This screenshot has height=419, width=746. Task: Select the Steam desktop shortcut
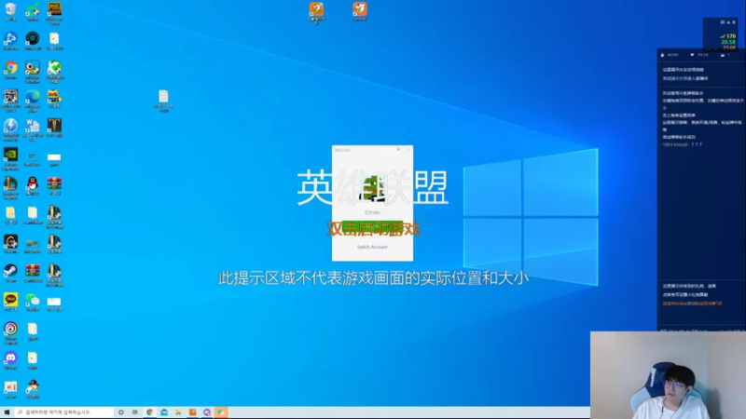point(10,273)
